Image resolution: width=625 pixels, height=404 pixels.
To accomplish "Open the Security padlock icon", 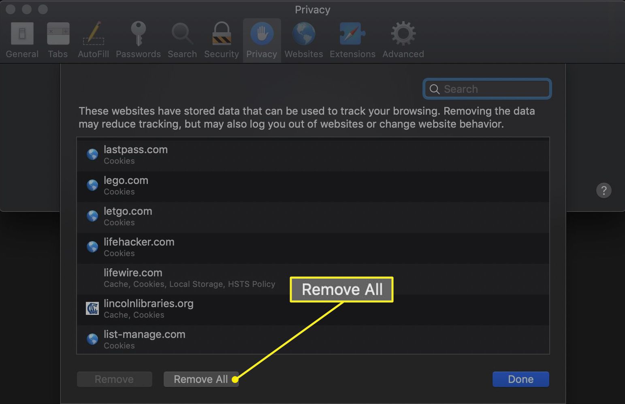I will (x=222, y=33).
